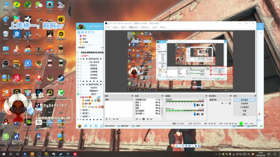Lock the 图像 3 source
Image resolution: width=280 pixels, height=157 pixels.
(x=159, y=103)
